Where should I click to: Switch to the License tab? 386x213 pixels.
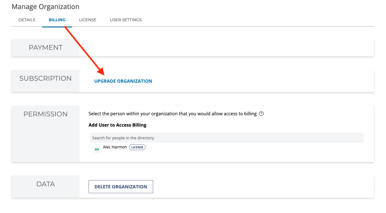88,20
